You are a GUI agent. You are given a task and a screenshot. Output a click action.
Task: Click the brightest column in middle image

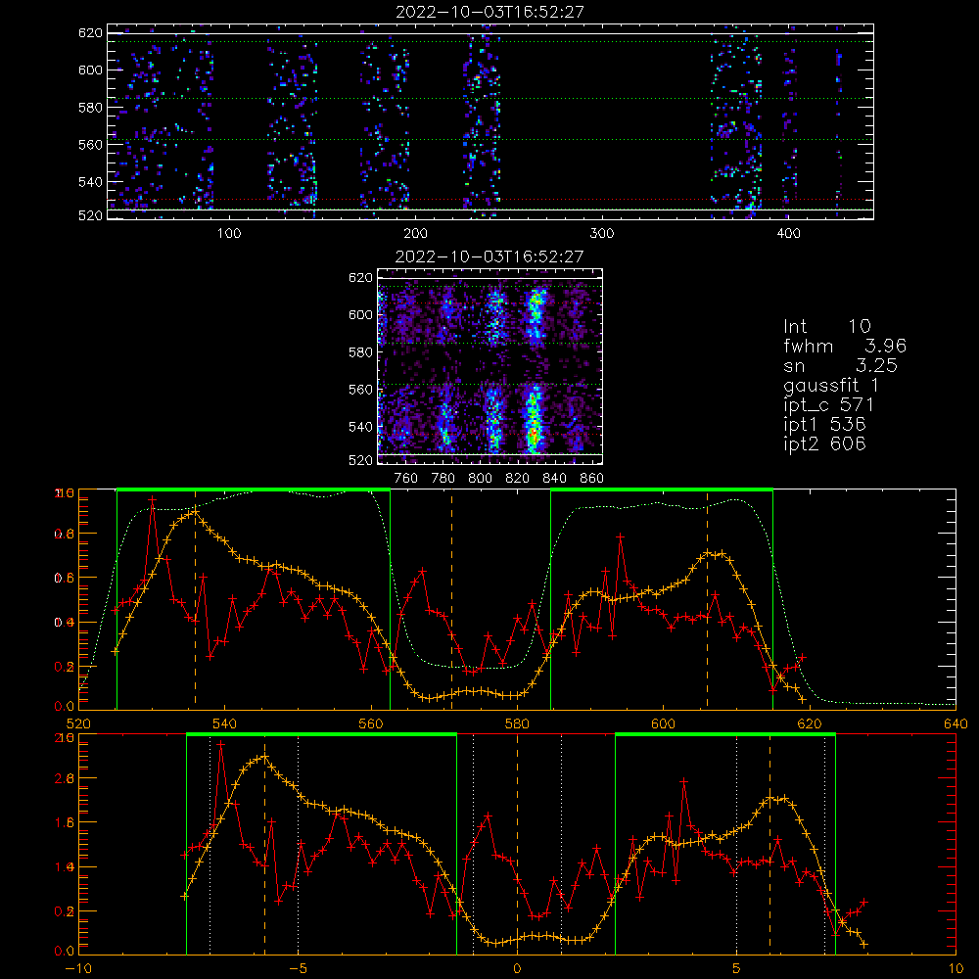[x=534, y=370]
